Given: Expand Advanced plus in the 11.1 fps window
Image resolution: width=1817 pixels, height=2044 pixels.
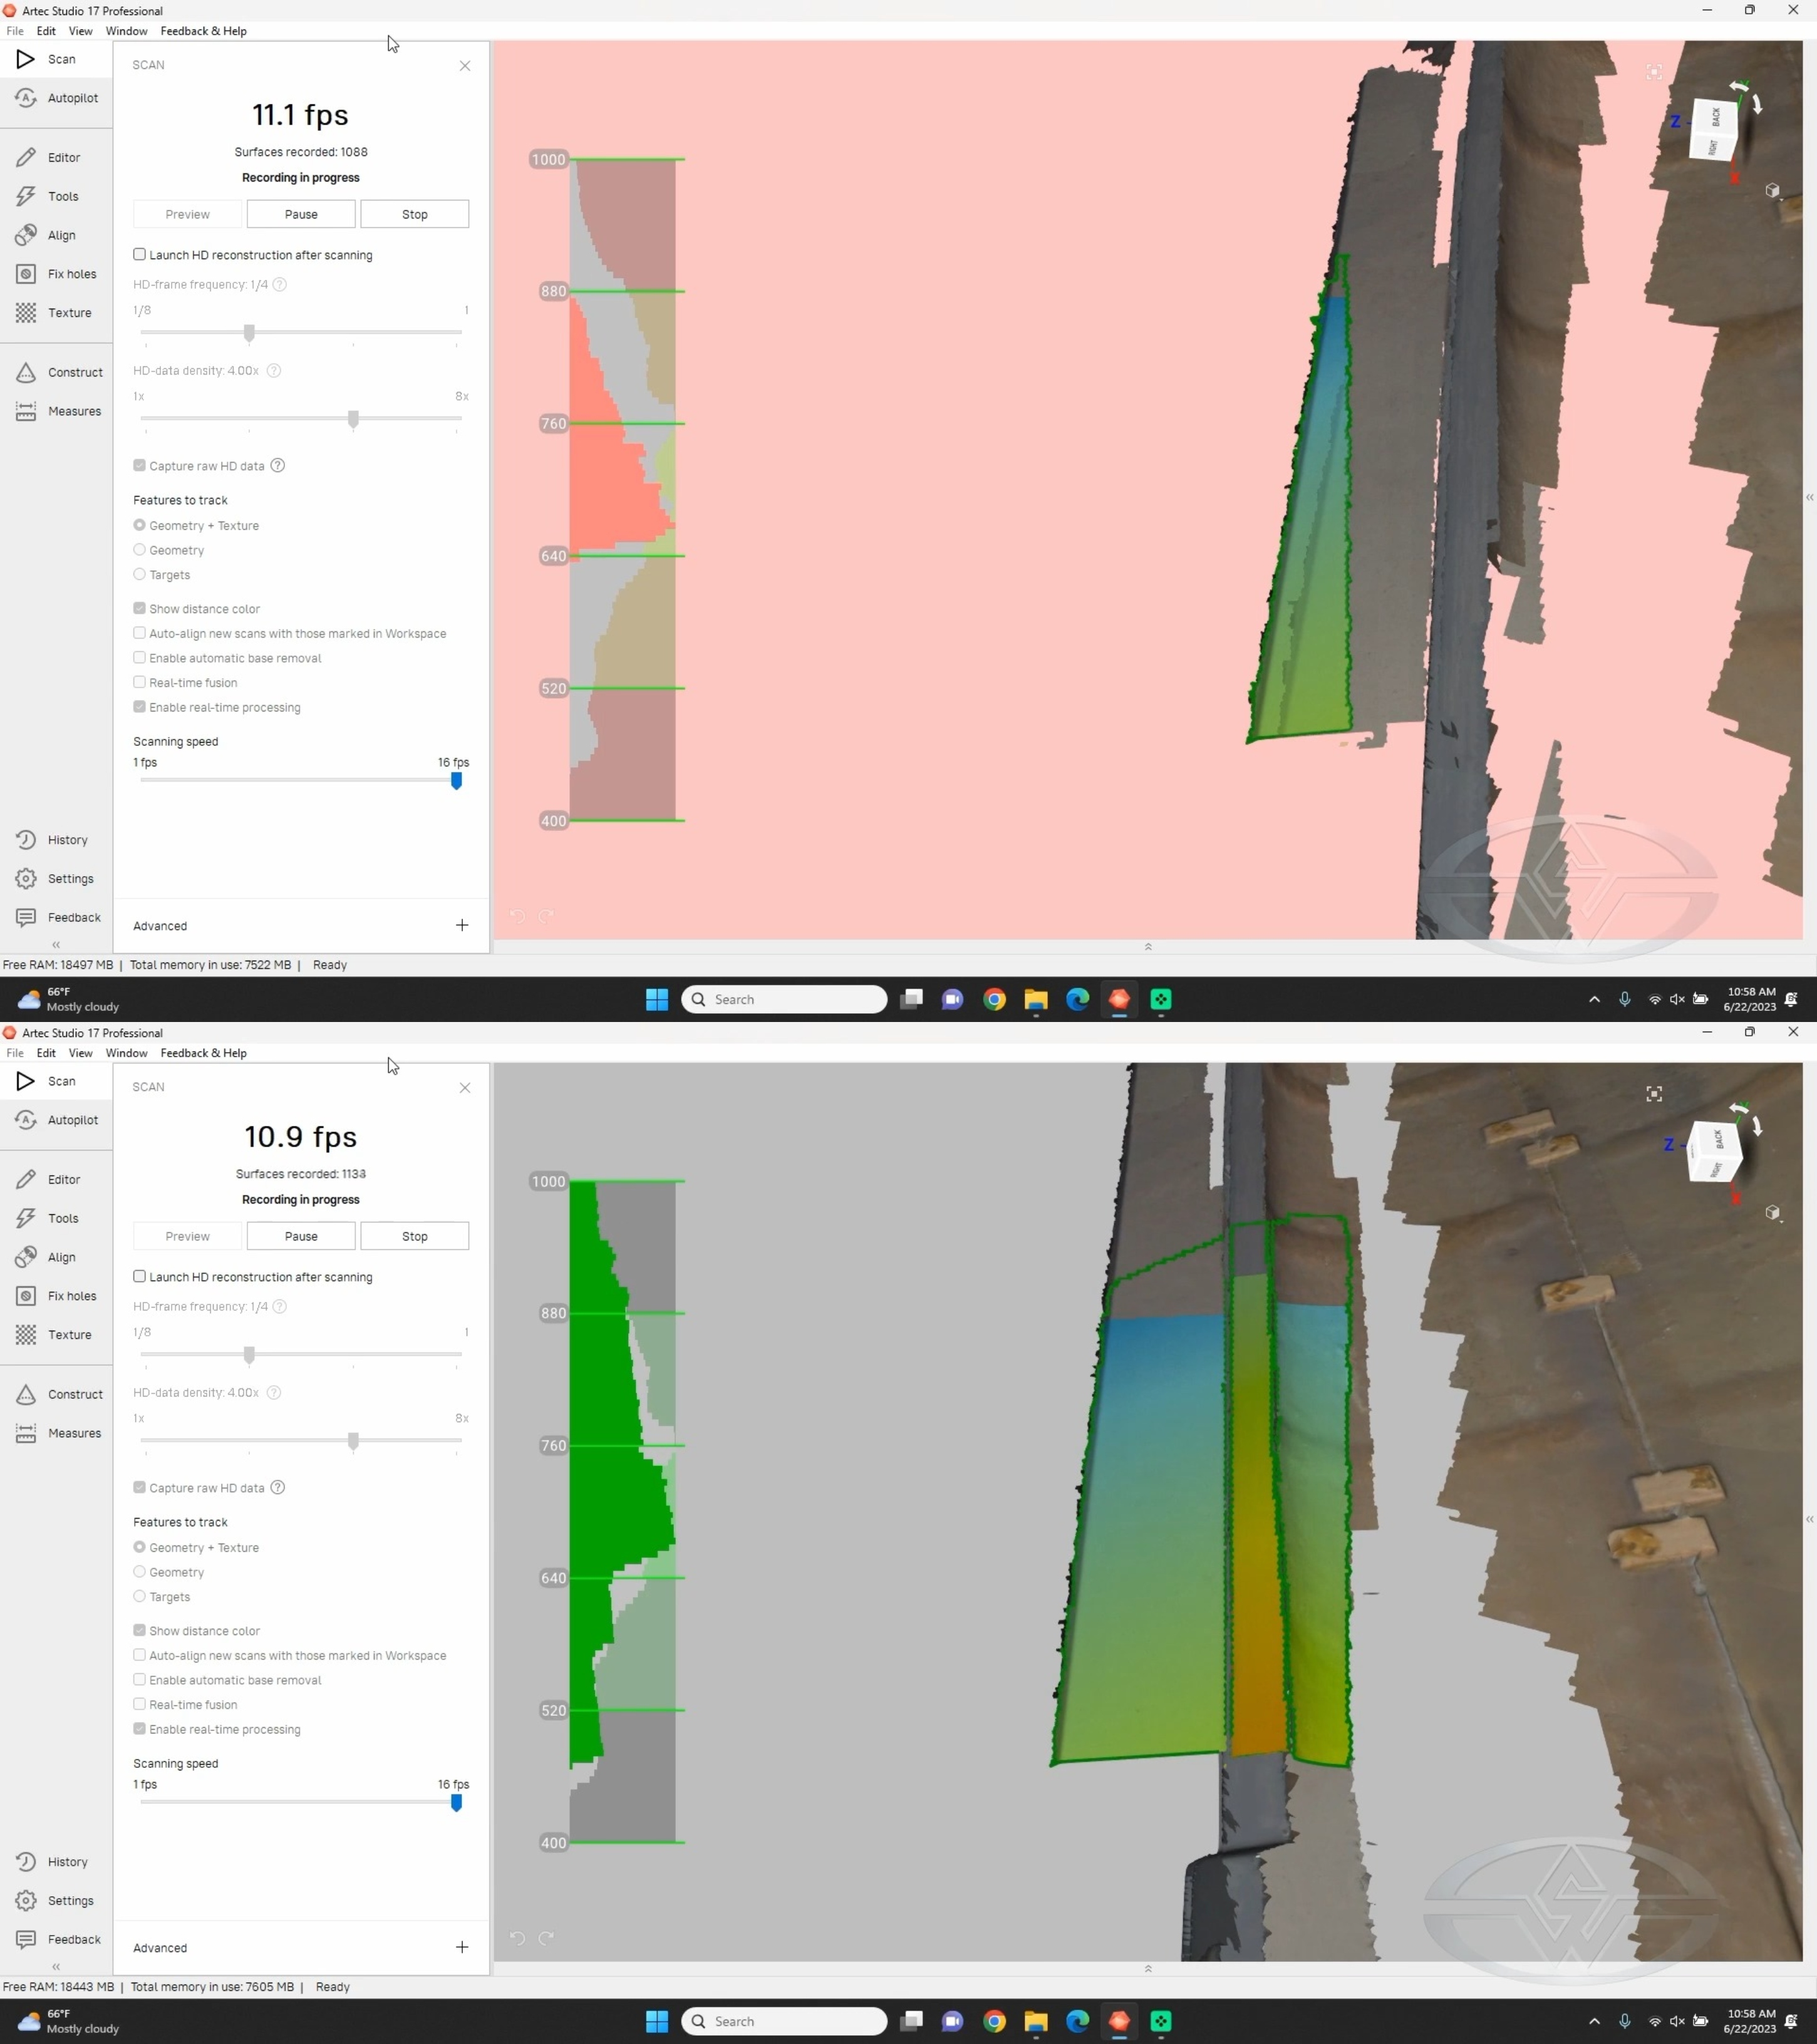Looking at the screenshot, I should click(462, 926).
